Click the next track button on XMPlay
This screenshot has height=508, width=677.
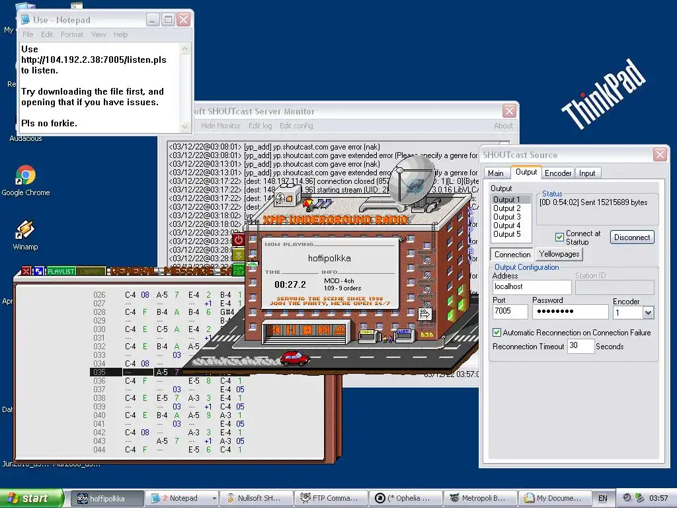(324, 330)
